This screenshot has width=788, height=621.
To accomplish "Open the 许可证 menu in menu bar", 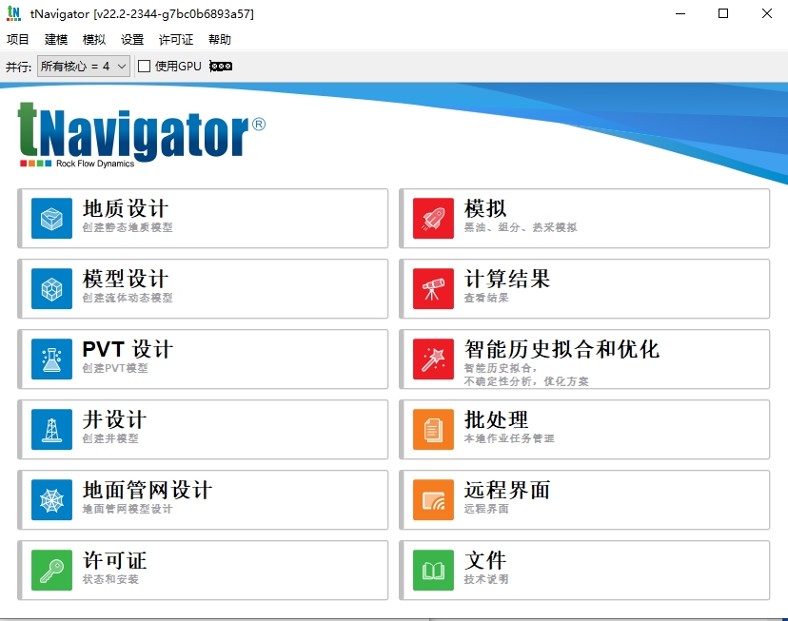I will pyautogui.click(x=176, y=40).
